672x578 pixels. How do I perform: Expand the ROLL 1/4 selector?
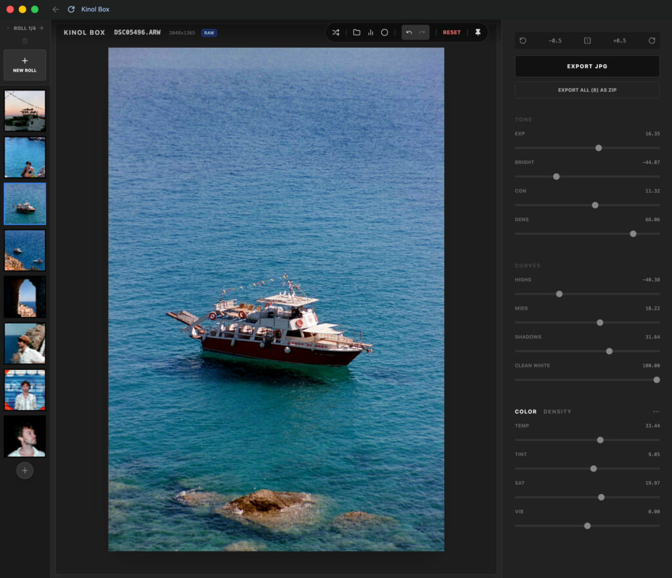pos(24,28)
